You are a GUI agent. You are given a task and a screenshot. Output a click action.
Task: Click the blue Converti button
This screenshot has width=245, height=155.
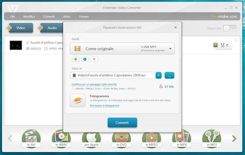point(122,123)
